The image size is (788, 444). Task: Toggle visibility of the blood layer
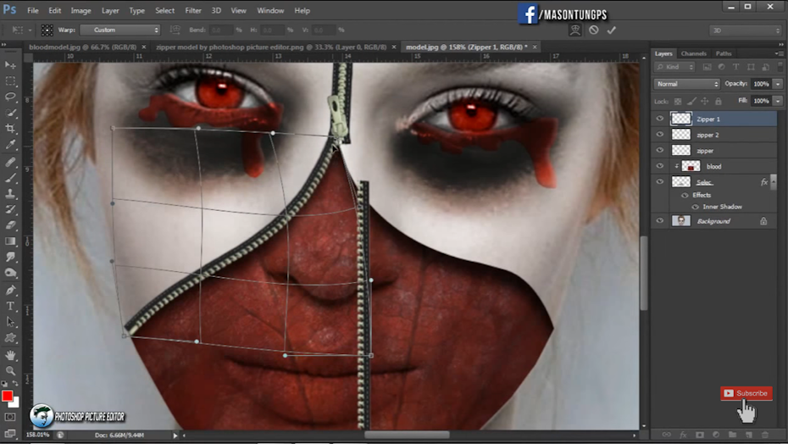pyautogui.click(x=660, y=166)
